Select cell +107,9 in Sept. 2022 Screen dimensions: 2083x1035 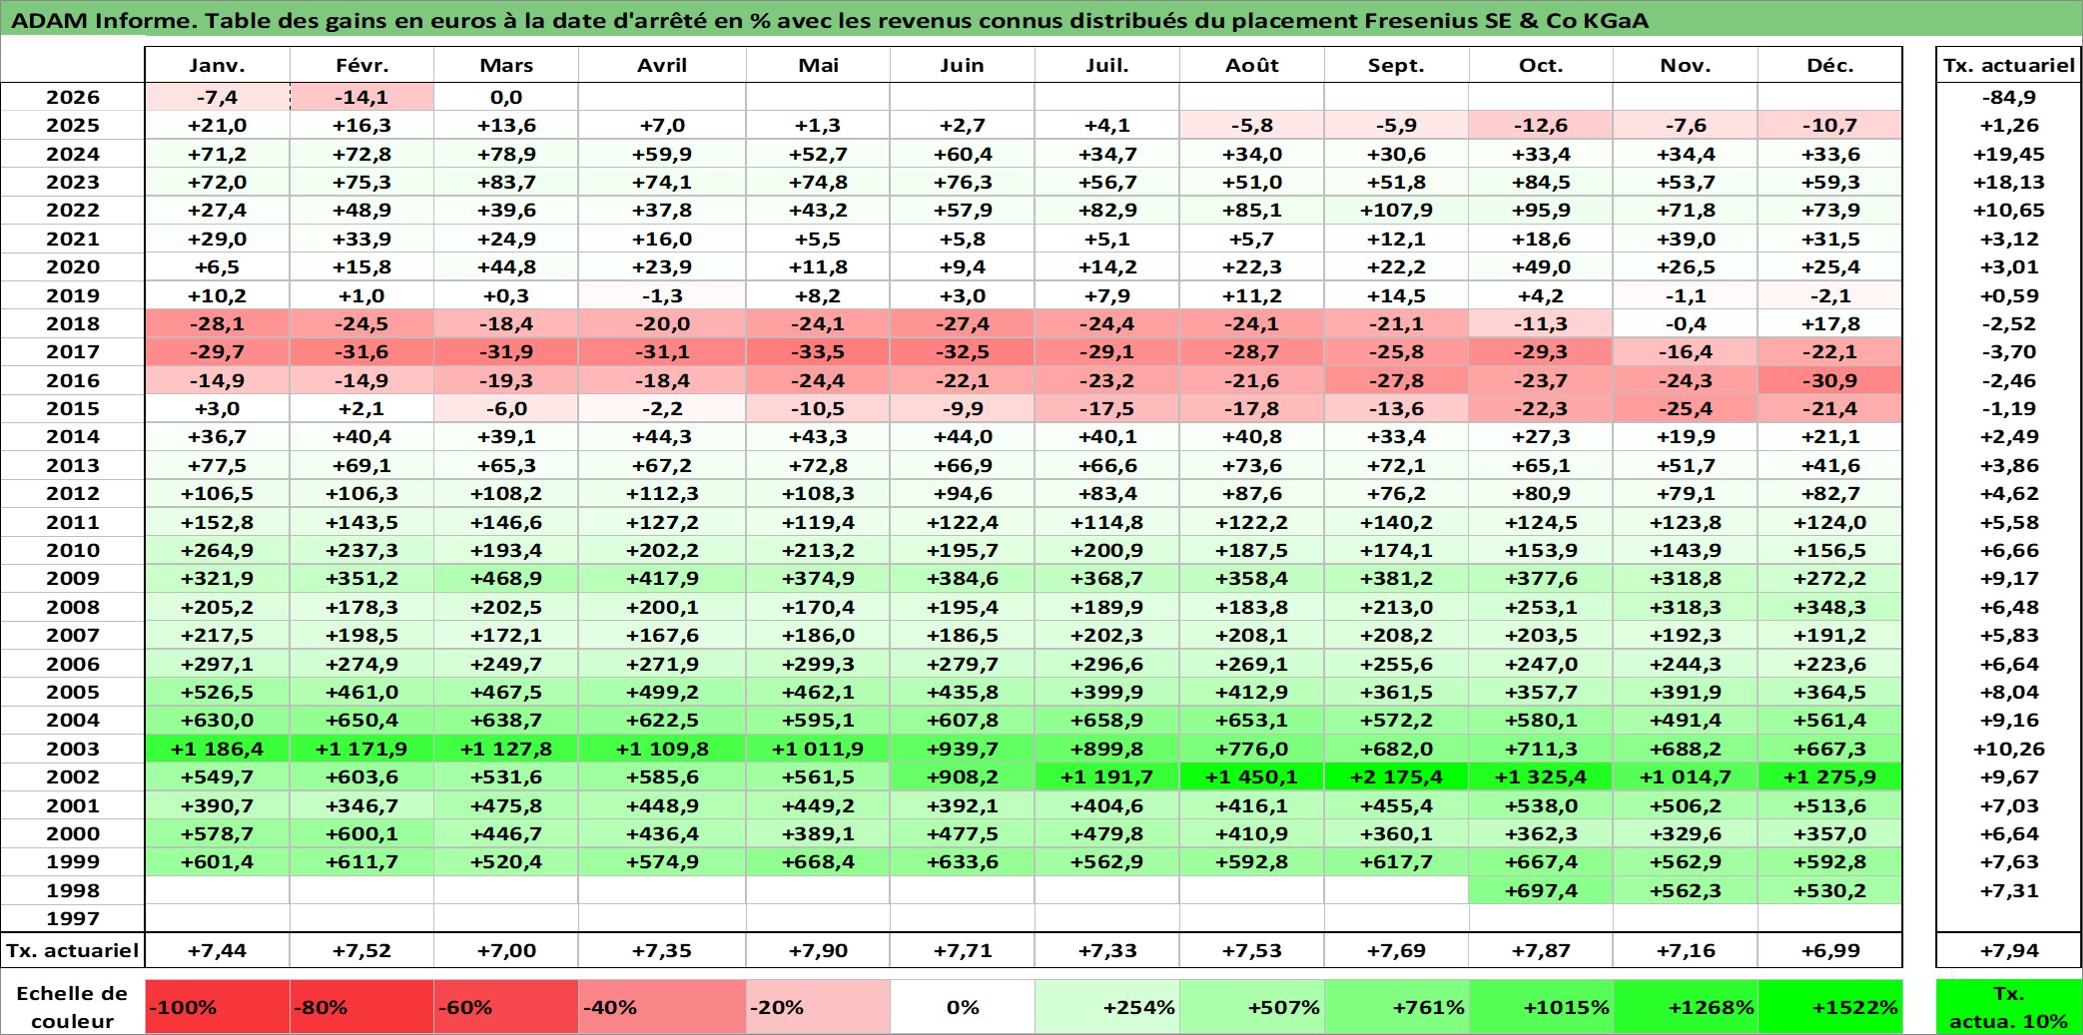pos(1397,210)
